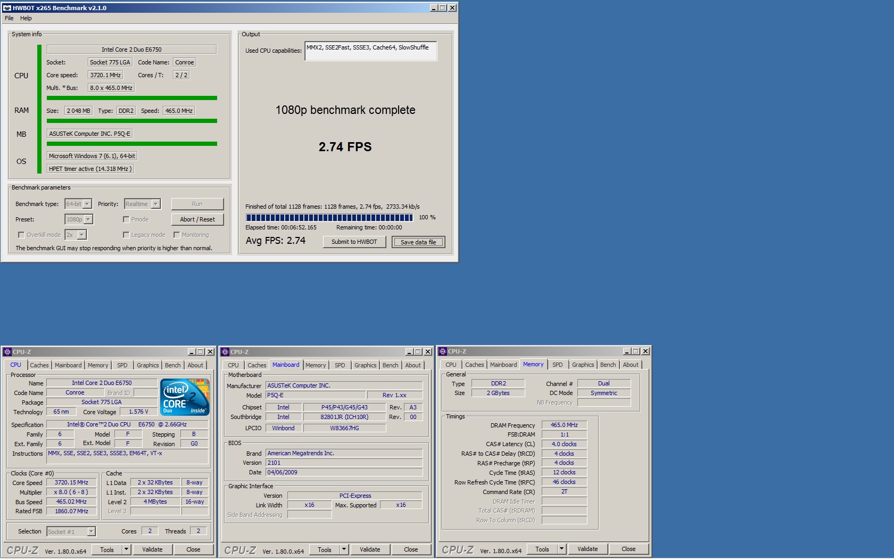Click the BIOS Date 04/06/2009 value

pyautogui.click(x=344, y=472)
